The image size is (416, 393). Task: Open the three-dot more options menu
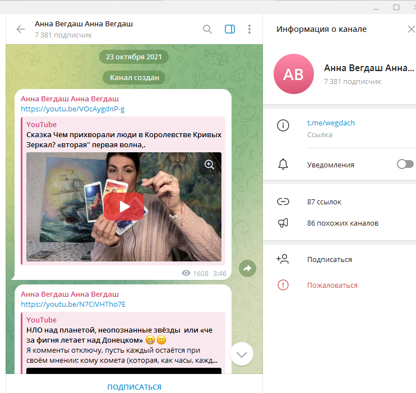pyautogui.click(x=249, y=29)
